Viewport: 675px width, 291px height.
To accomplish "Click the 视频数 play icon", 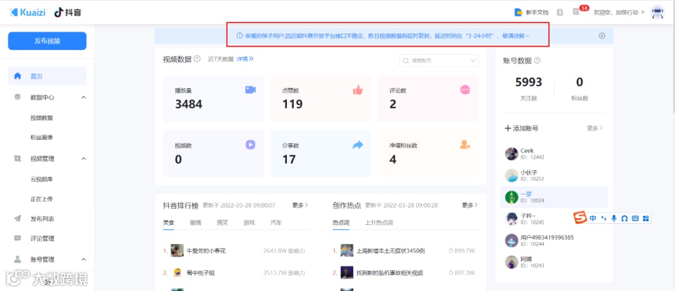I will tap(251, 145).
